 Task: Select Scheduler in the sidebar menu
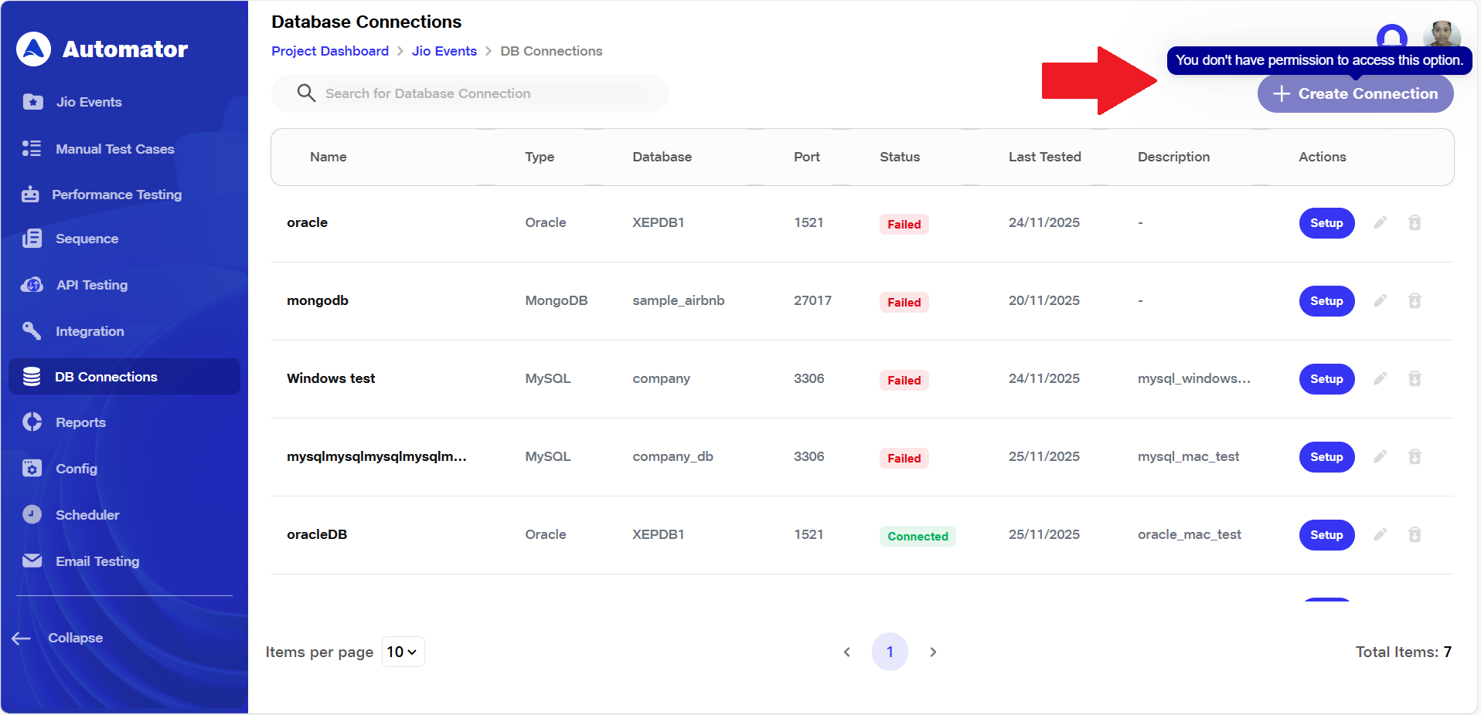(x=87, y=515)
